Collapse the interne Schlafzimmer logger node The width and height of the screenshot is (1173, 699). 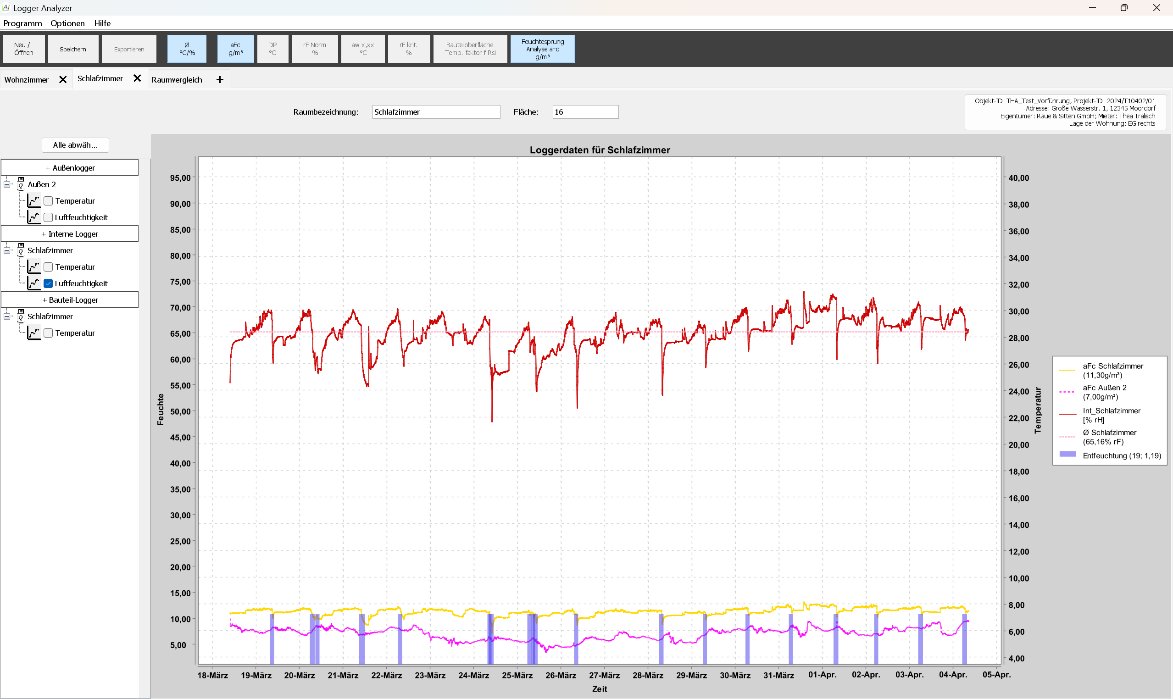click(6, 250)
